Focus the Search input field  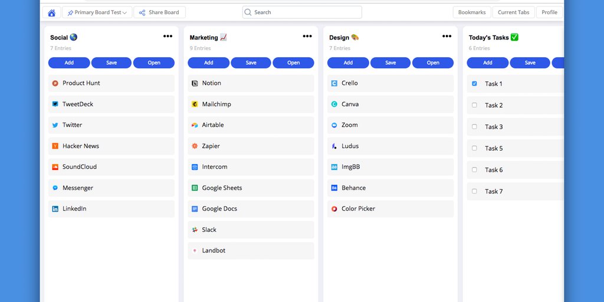point(302,12)
